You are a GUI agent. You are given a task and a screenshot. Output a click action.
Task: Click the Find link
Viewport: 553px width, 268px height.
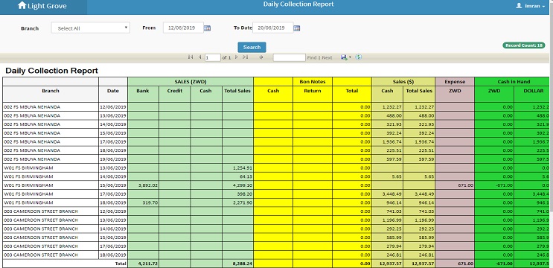tap(312, 57)
